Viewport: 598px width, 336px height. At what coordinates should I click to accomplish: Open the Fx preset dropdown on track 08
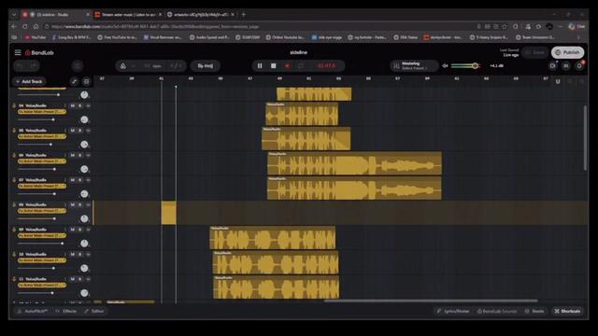42,211
